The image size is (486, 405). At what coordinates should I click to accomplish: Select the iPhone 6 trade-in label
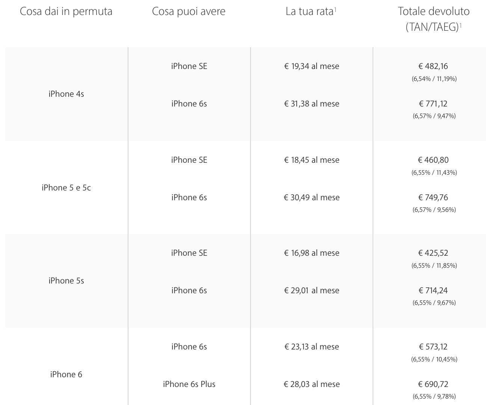click(66, 374)
